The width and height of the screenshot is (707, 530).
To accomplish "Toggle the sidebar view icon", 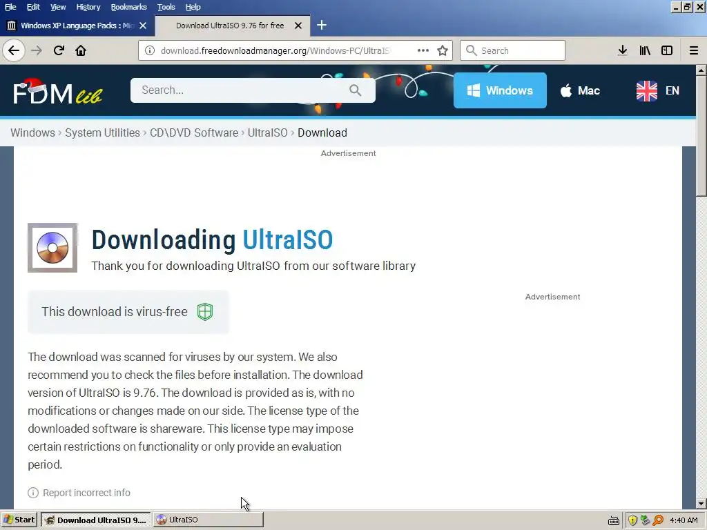I will click(x=667, y=50).
